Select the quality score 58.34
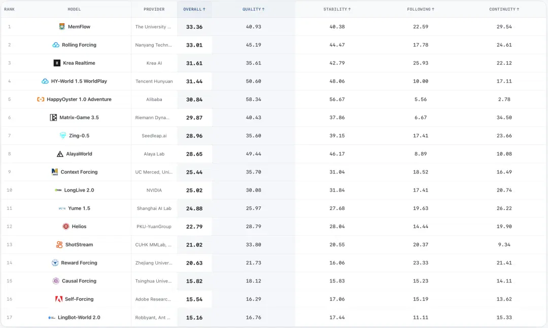Screen dimensions: 548x328 tap(253, 99)
